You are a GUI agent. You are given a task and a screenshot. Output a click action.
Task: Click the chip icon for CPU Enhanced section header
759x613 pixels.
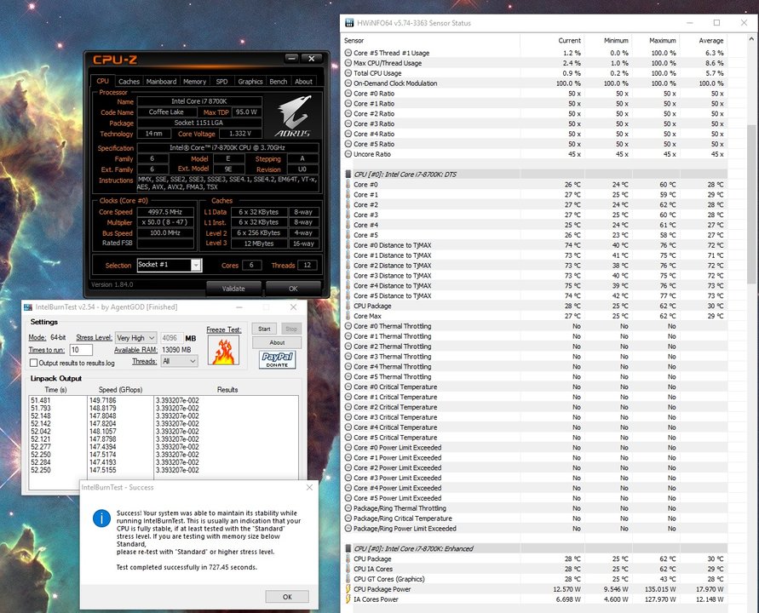pos(348,548)
